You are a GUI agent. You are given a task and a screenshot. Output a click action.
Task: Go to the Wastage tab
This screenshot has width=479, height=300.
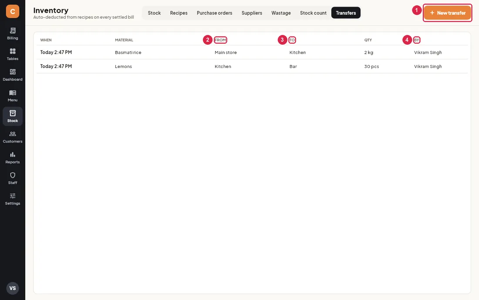281,13
